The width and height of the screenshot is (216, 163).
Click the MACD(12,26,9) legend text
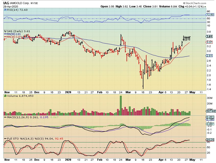(18, 117)
